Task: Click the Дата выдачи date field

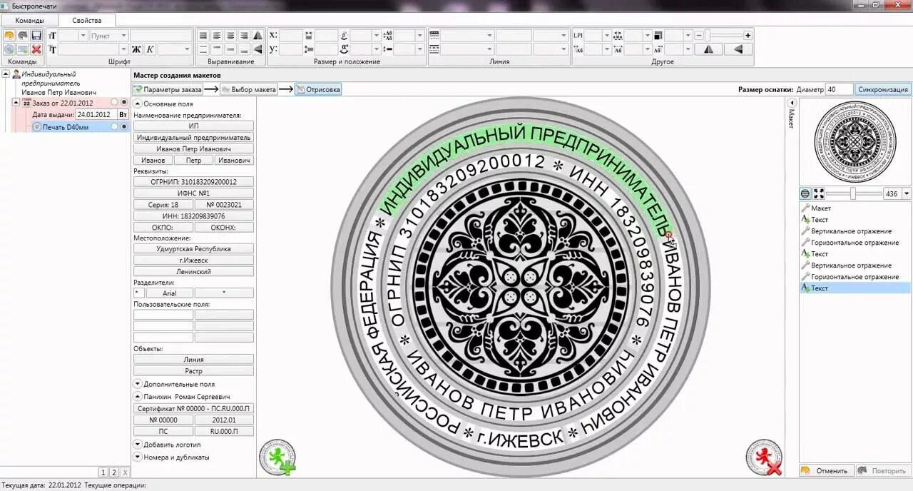Action: click(x=96, y=114)
